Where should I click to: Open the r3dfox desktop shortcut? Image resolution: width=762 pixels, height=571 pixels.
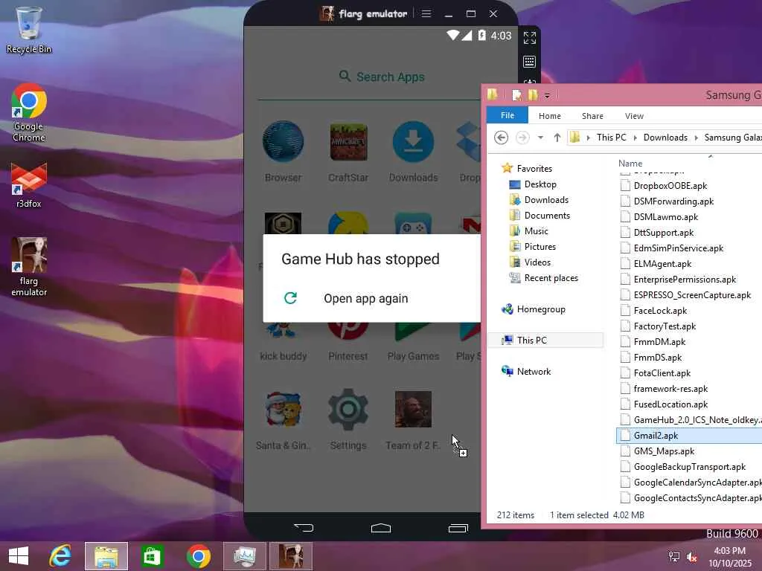(x=29, y=185)
